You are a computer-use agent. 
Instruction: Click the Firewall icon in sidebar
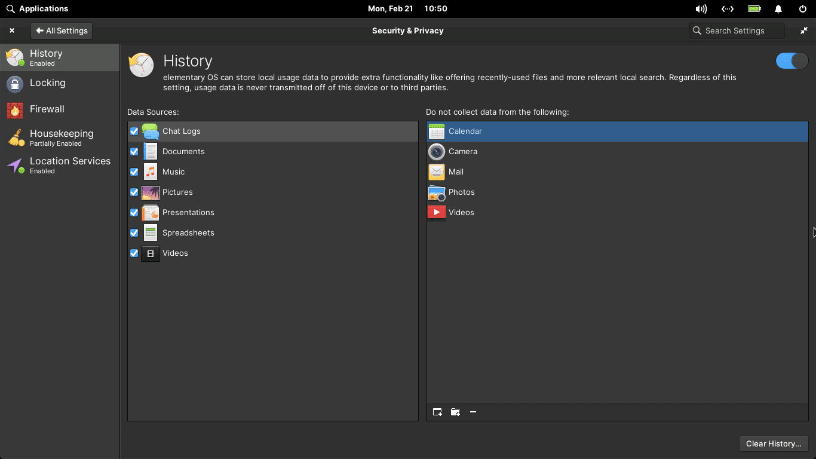(15, 110)
